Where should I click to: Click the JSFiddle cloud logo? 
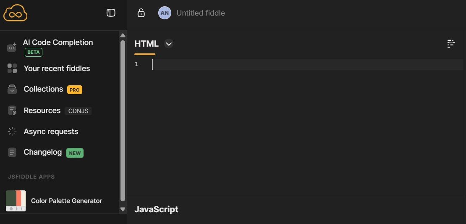(16, 13)
